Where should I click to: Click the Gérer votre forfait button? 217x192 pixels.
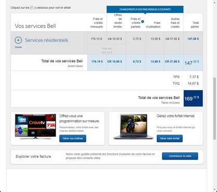tap(170, 139)
